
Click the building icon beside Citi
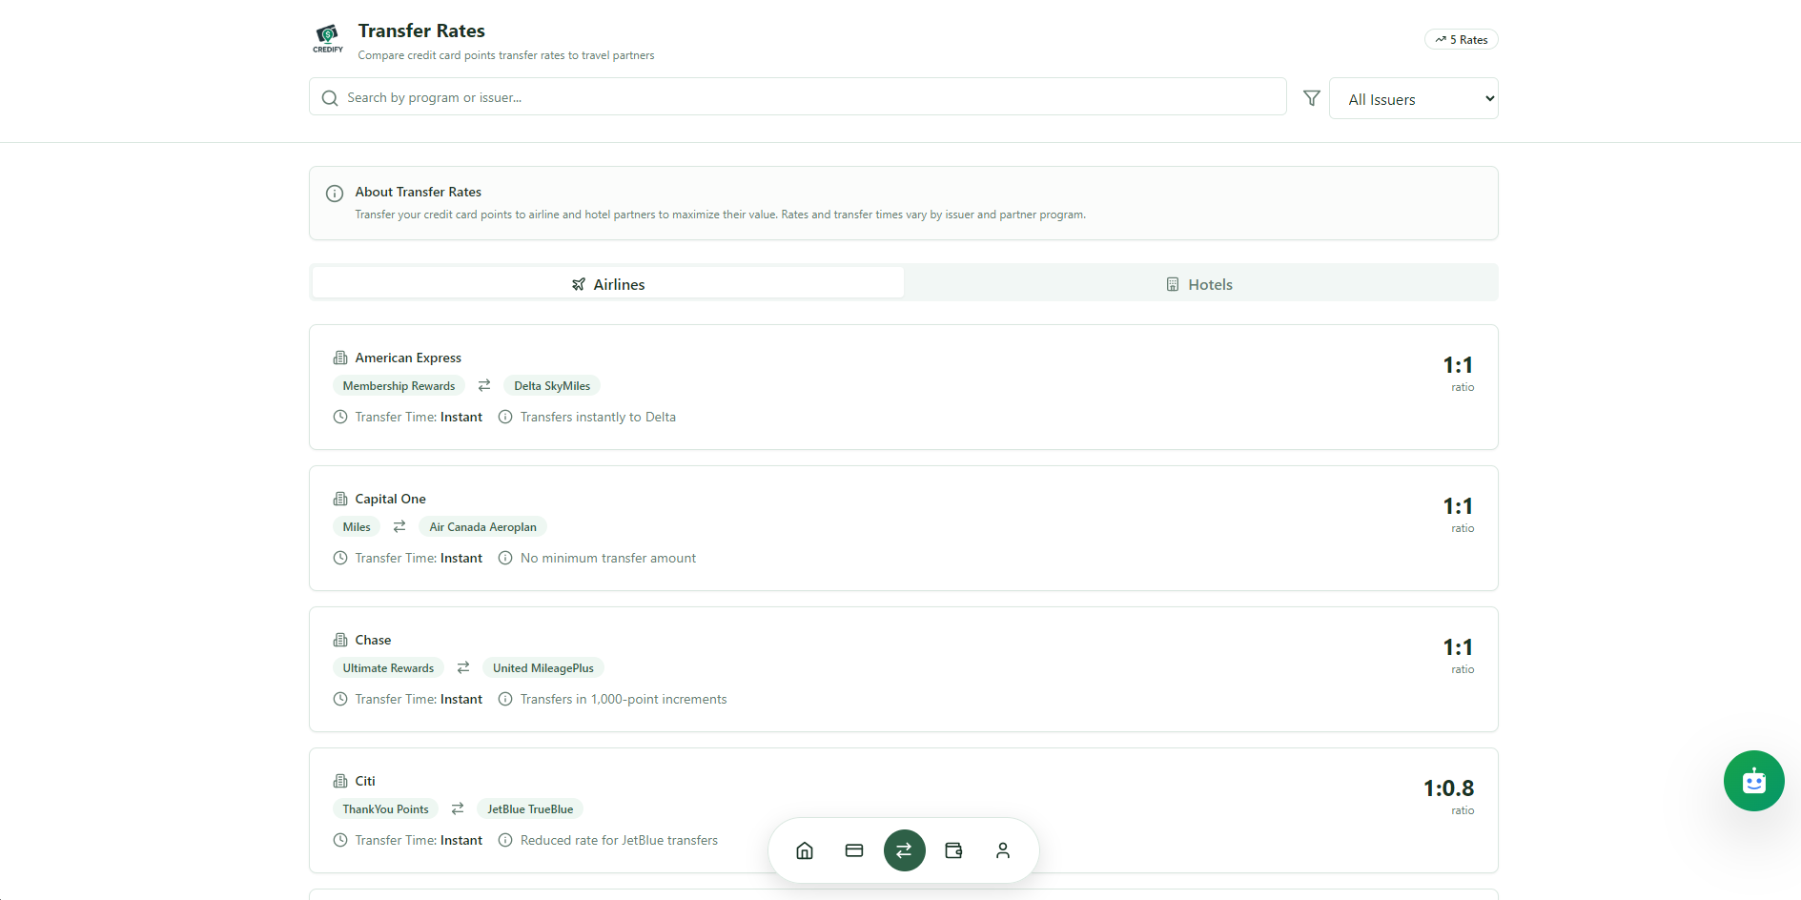tap(340, 781)
